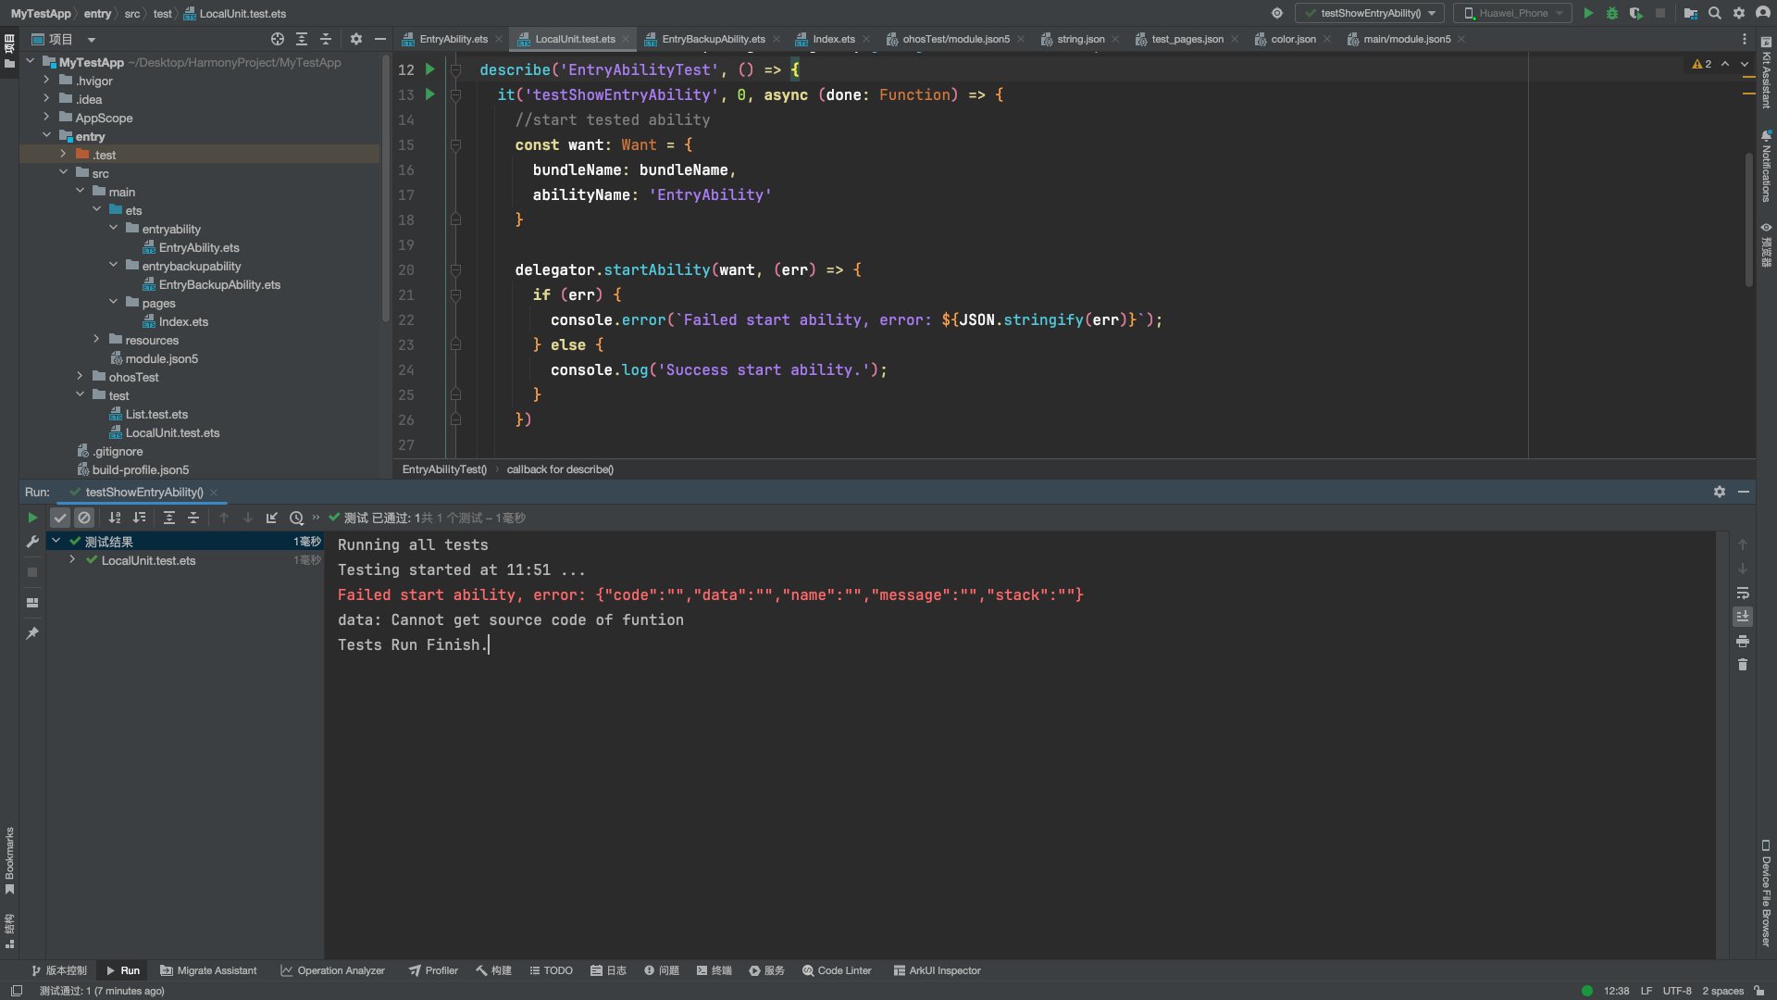Toggle soft-wrap in console output
Screen dimensions: 1777x1000
1743,593
